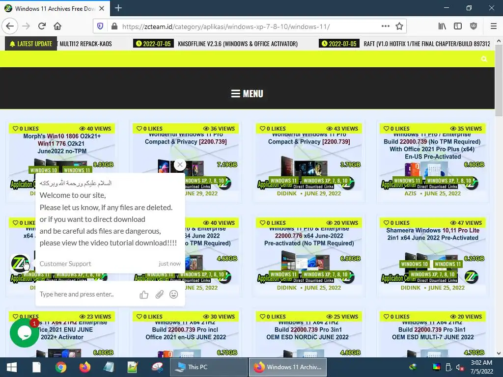Viewport: 503px width, 377px height.
Task: Click the LATEST UPDATE bell label
Action: [x=31, y=44]
